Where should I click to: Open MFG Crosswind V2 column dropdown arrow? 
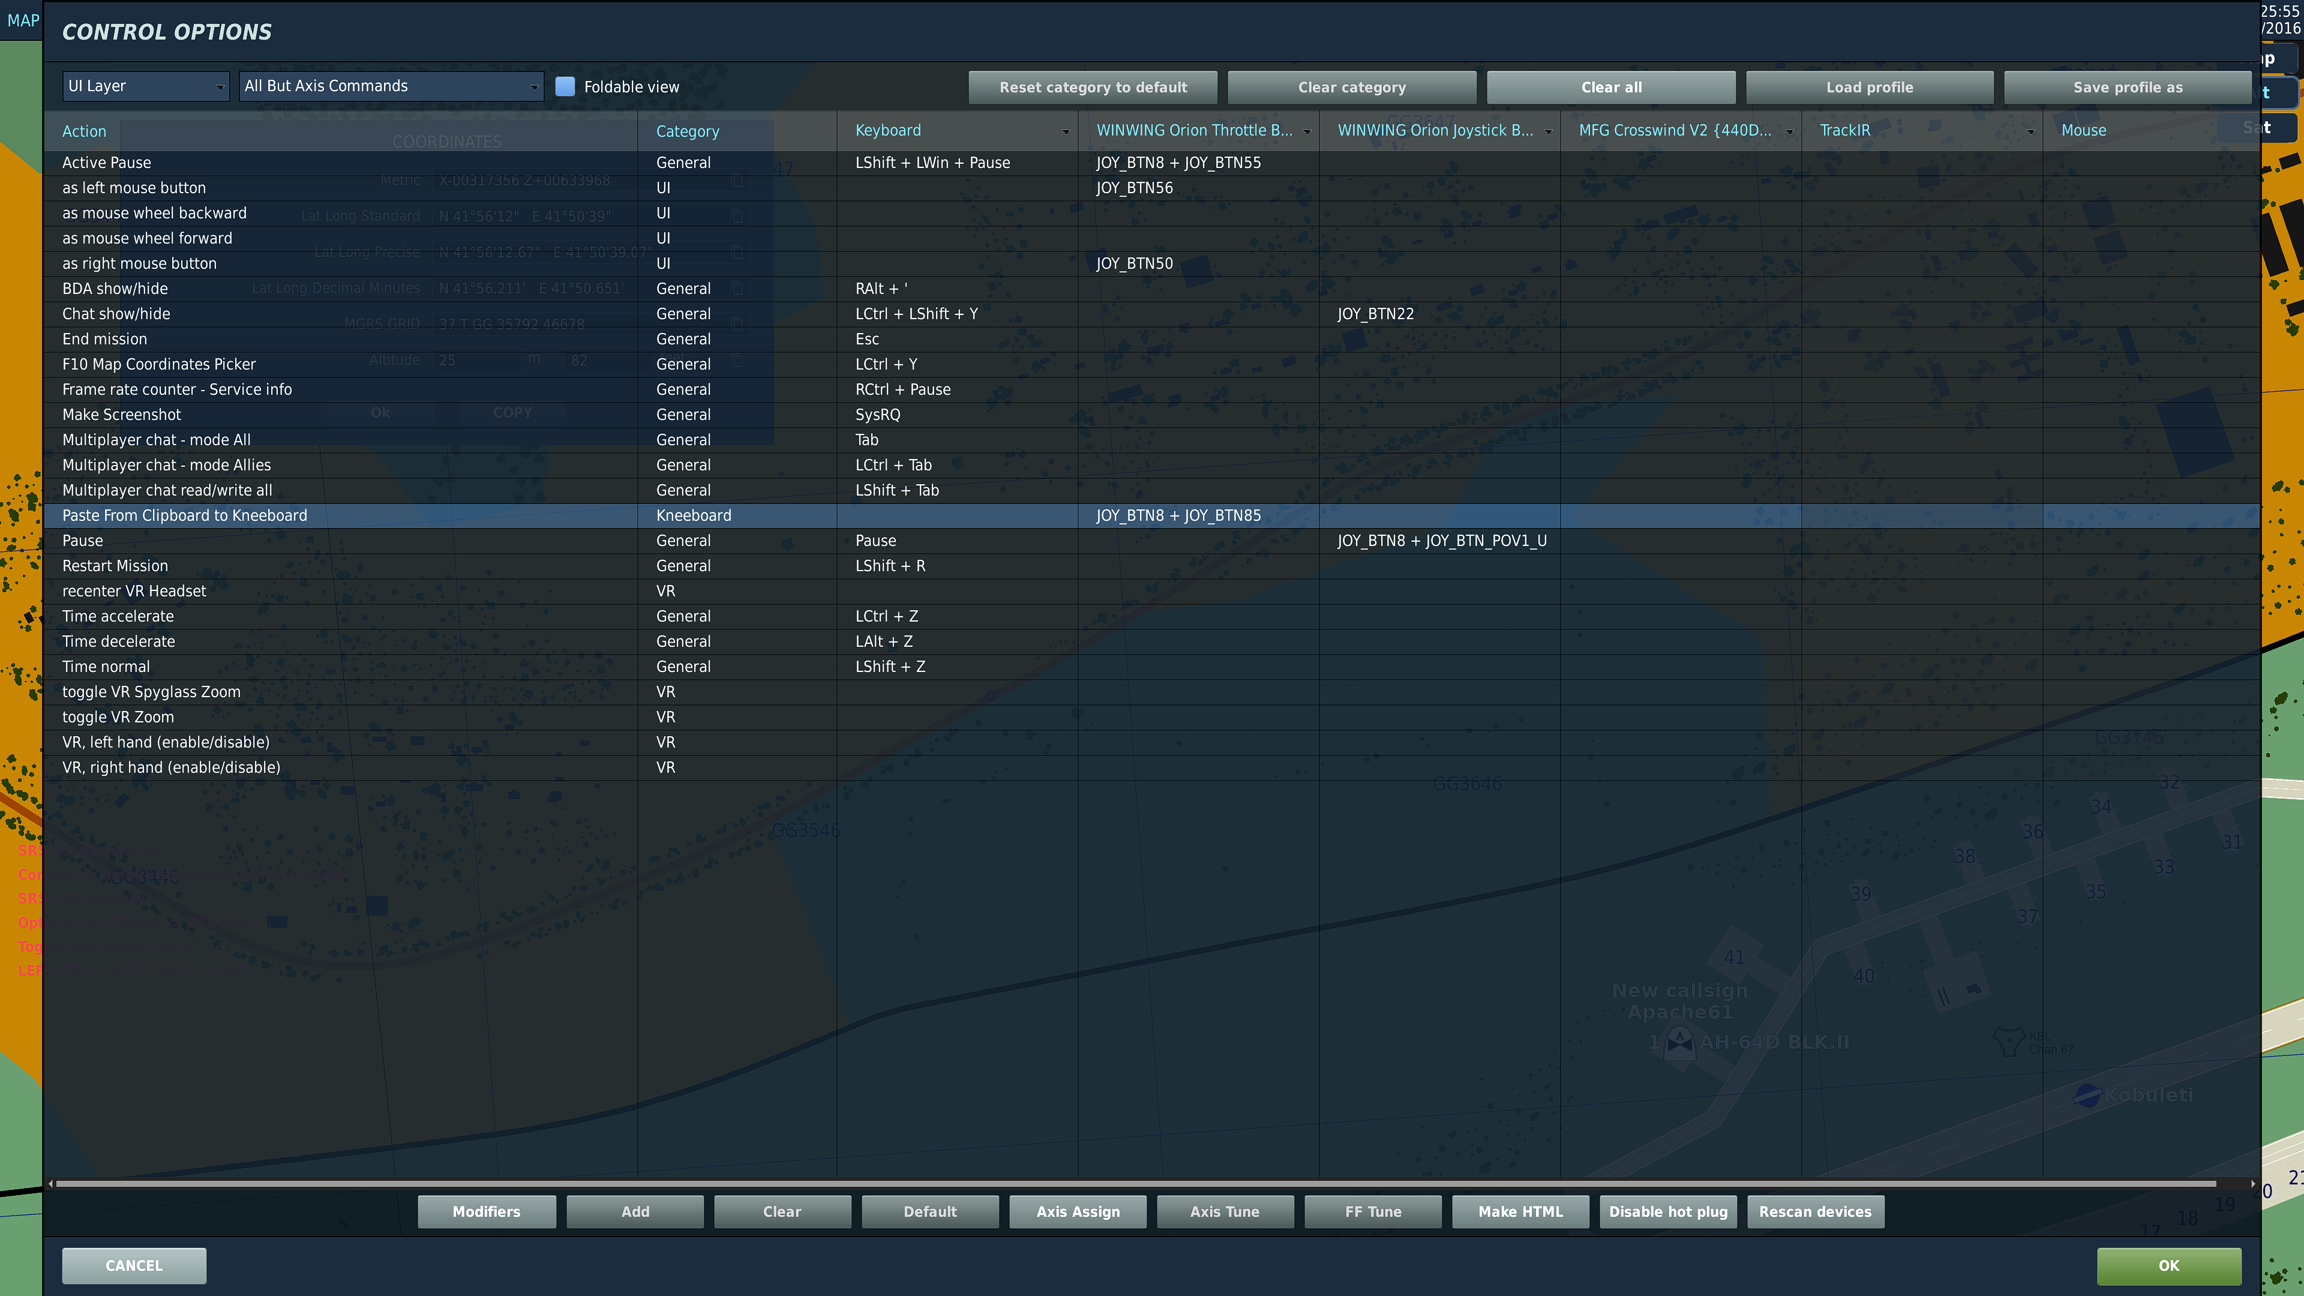pos(1789,131)
